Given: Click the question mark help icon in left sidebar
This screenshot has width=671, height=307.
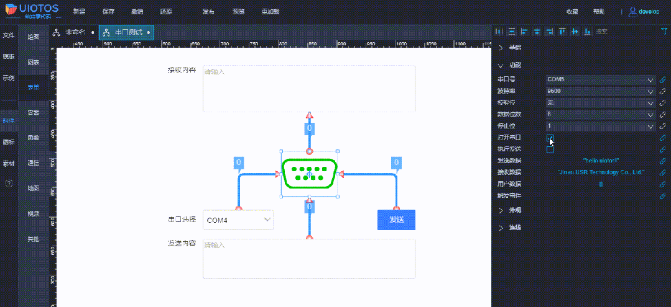Looking at the screenshot, I should 9,184.
